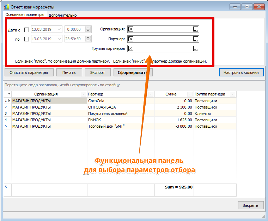Click into the Организация input field

(x=163, y=29)
